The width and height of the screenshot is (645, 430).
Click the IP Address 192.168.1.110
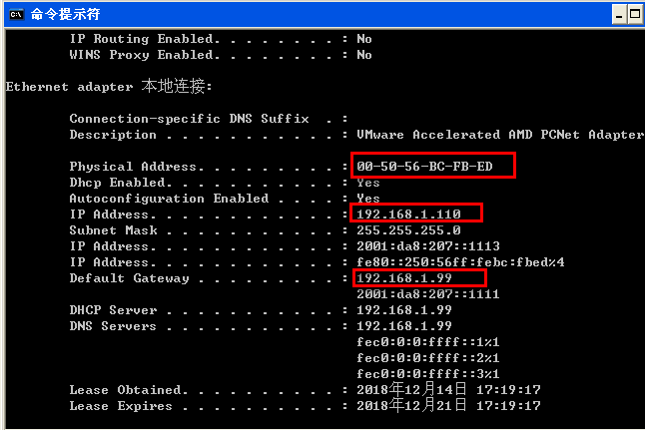(x=408, y=215)
